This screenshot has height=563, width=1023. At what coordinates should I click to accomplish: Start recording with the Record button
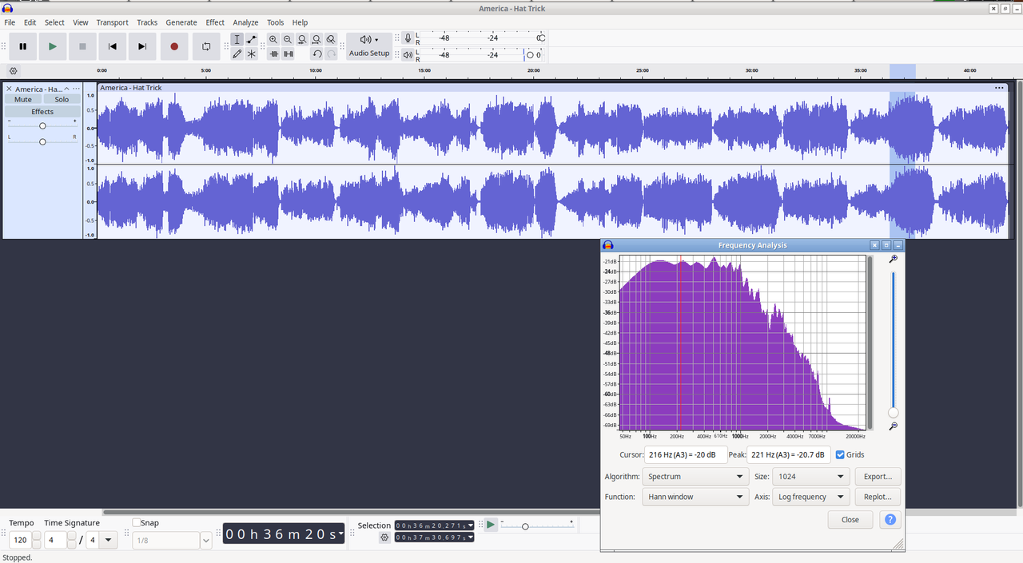coord(174,46)
